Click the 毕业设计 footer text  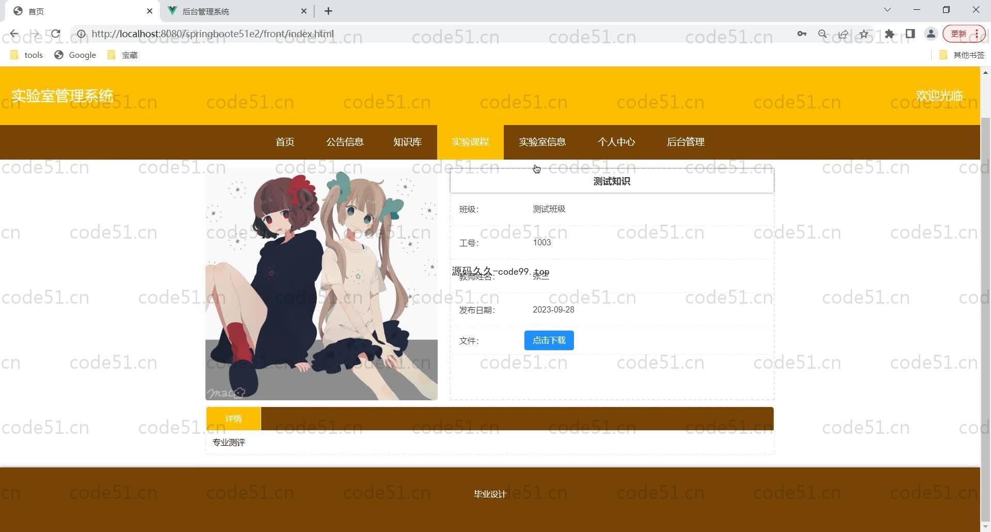[490, 494]
